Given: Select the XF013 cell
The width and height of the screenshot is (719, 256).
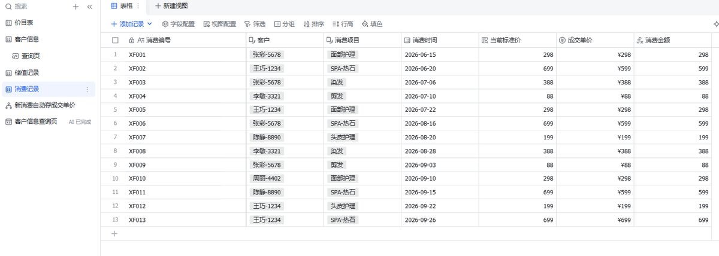Looking at the screenshot, I should coord(185,220).
